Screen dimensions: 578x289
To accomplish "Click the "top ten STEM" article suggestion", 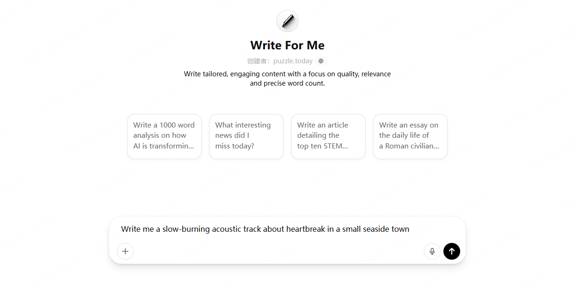I will click(x=328, y=136).
